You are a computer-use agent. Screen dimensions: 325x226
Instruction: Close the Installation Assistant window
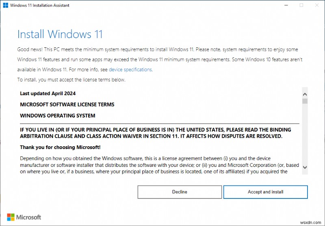317,5
